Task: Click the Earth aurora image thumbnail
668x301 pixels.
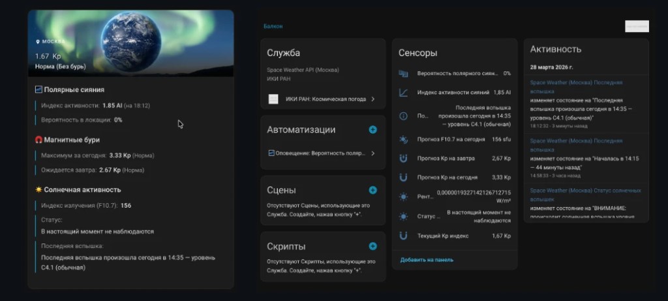Action: [x=130, y=44]
